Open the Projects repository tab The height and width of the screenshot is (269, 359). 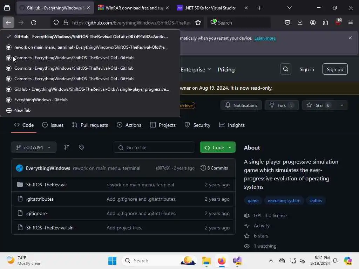click(x=163, y=125)
